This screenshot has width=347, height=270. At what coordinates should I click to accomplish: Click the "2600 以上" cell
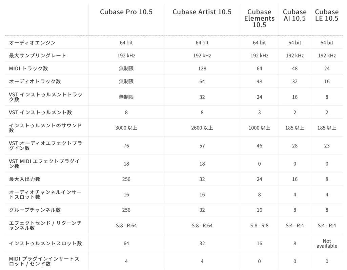coord(202,128)
